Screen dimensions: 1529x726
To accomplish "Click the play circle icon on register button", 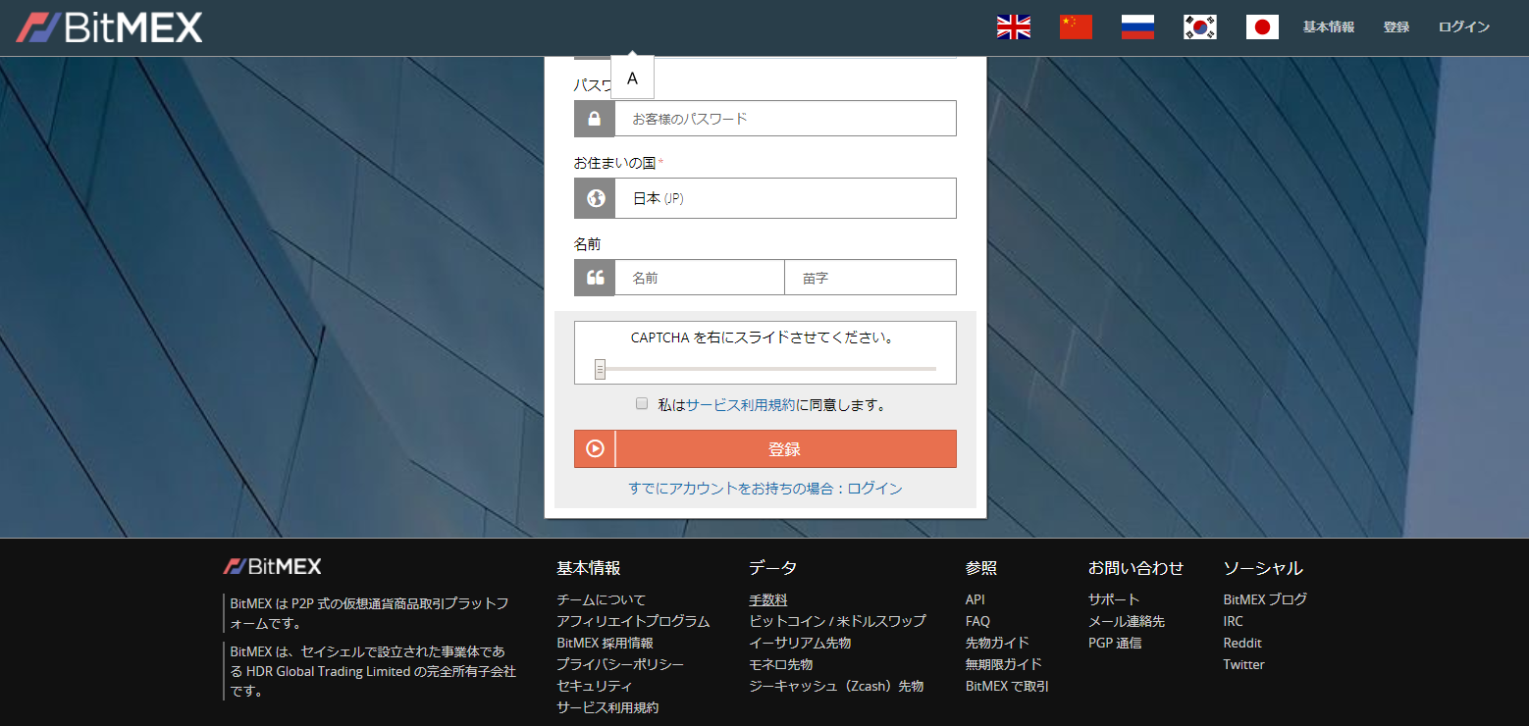I will pyautogui.click(x=595, y=448).
